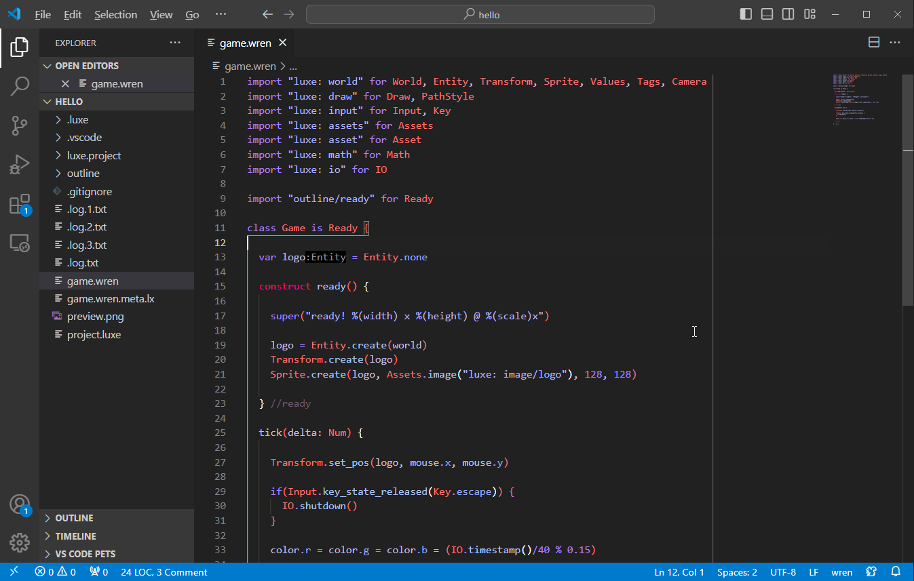Screen dimensions: 914x581
Task: Select game.wren in the HELLO tree
Action: [x=117, y=281]
